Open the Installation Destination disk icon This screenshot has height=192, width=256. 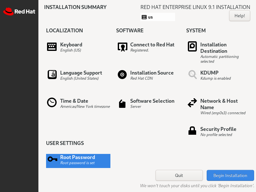(192, 46)
